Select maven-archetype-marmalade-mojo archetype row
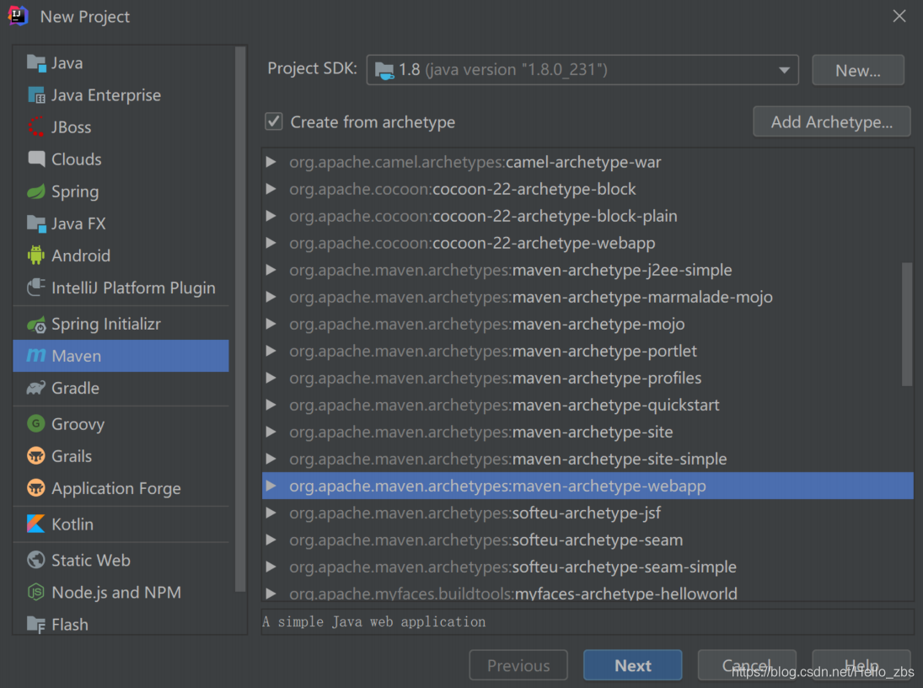 coord(588,297)
